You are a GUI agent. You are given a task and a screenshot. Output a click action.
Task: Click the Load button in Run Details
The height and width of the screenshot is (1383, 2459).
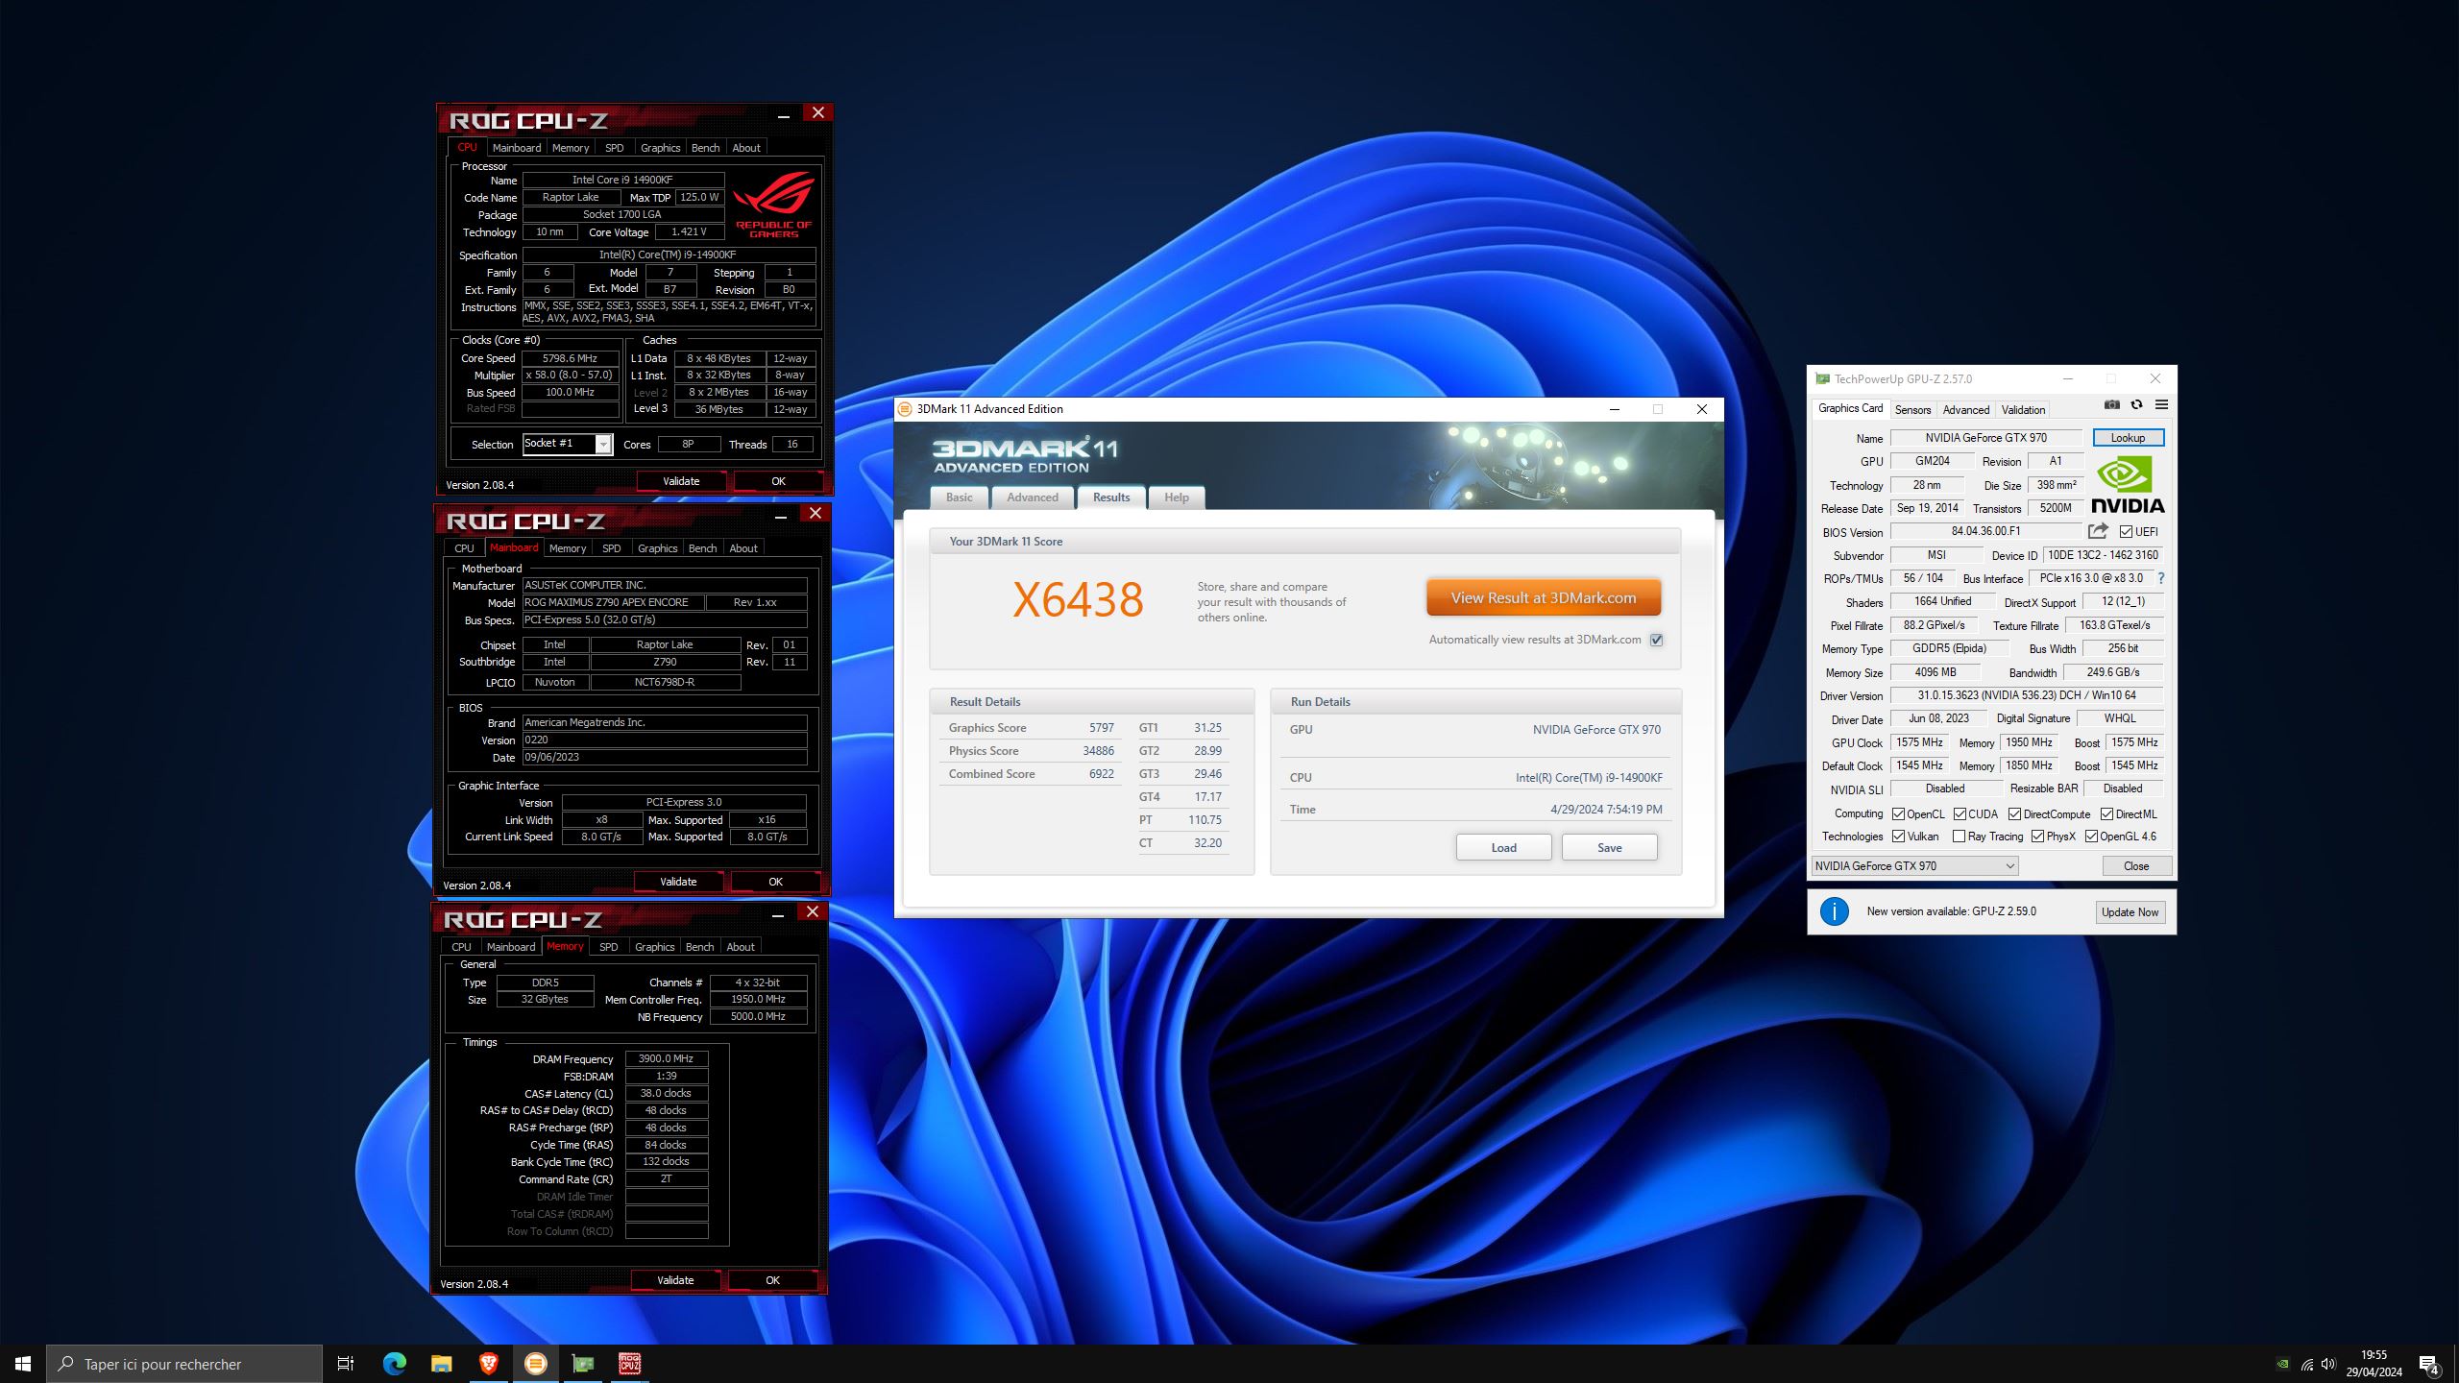coord(1503,847)
